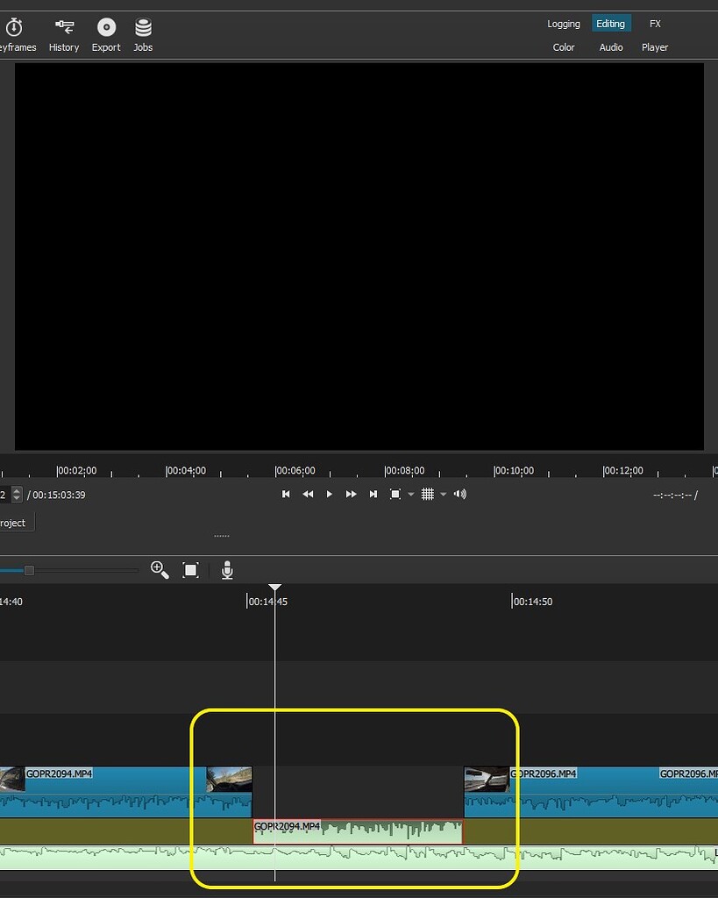Screen dimensions: 718x898
Task: Enable the Logging layout
Action: tap(563, 24)
